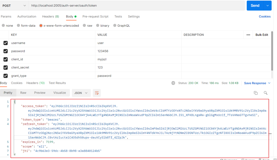Screen dimensions: 277x160
Task: Click the value cell '123456'
Action: 138,51
